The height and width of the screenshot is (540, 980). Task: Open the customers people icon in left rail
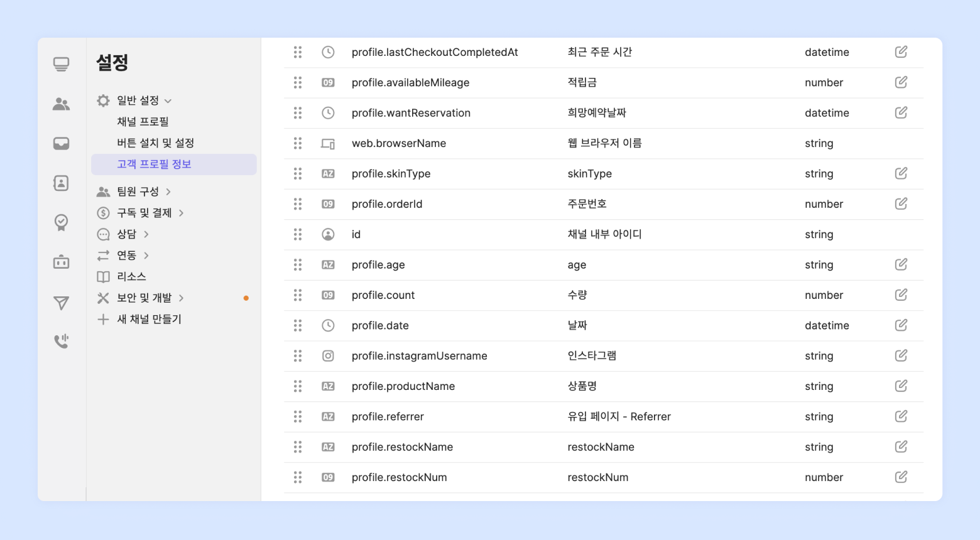(x=61, y=104)
